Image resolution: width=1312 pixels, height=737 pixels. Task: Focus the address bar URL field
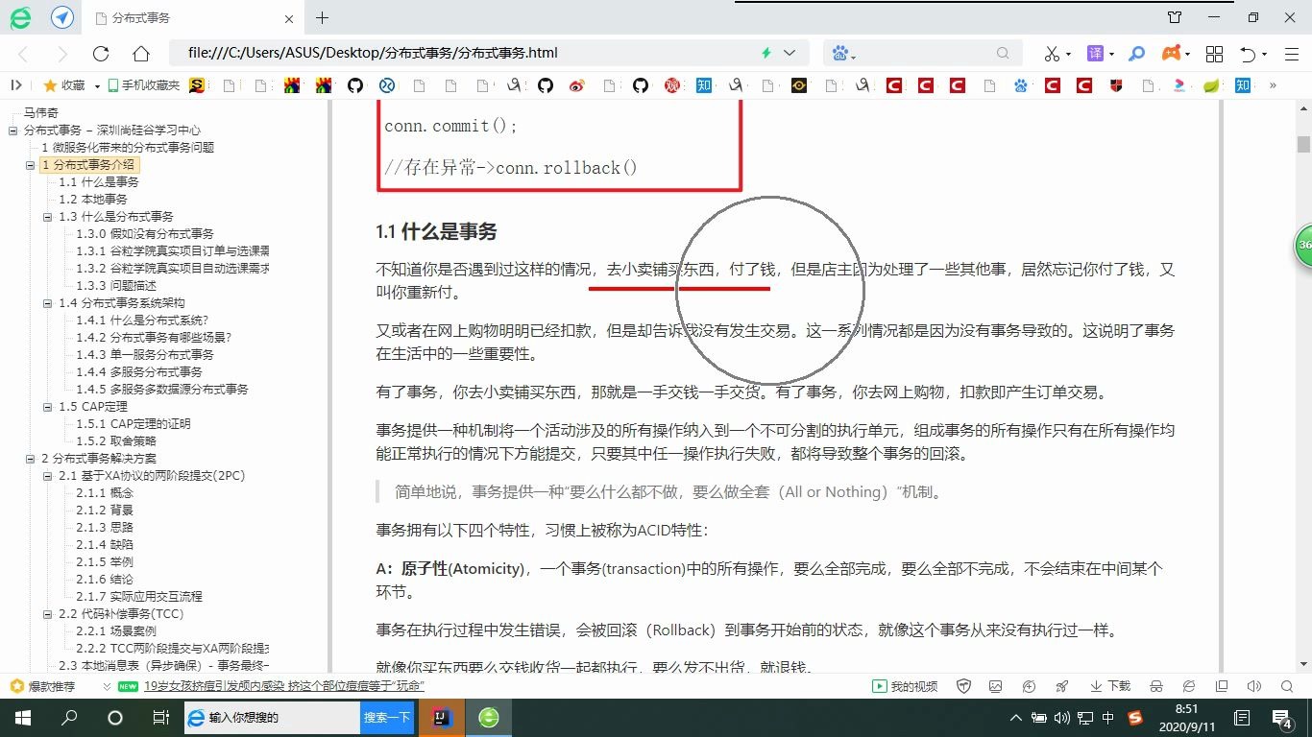point(461,53)
